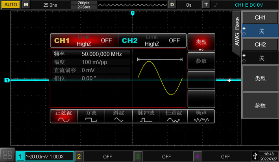Pick the pulse wave (脉冲波) waveform

(x=146, y=116)
